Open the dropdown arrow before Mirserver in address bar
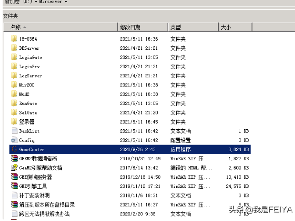This screenshot has height=221, width=295. [36, 2]
